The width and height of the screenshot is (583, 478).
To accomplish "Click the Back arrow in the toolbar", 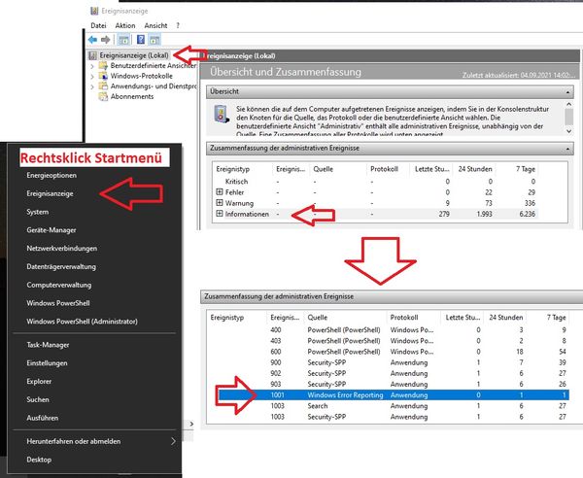I will 93,40.
